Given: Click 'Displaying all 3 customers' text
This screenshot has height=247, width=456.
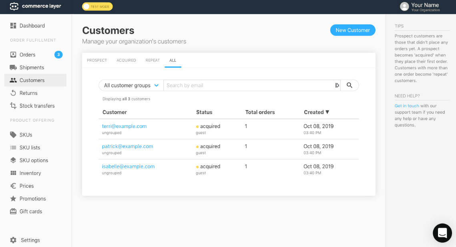Looking at the screenshot, I should pos(126,99).
